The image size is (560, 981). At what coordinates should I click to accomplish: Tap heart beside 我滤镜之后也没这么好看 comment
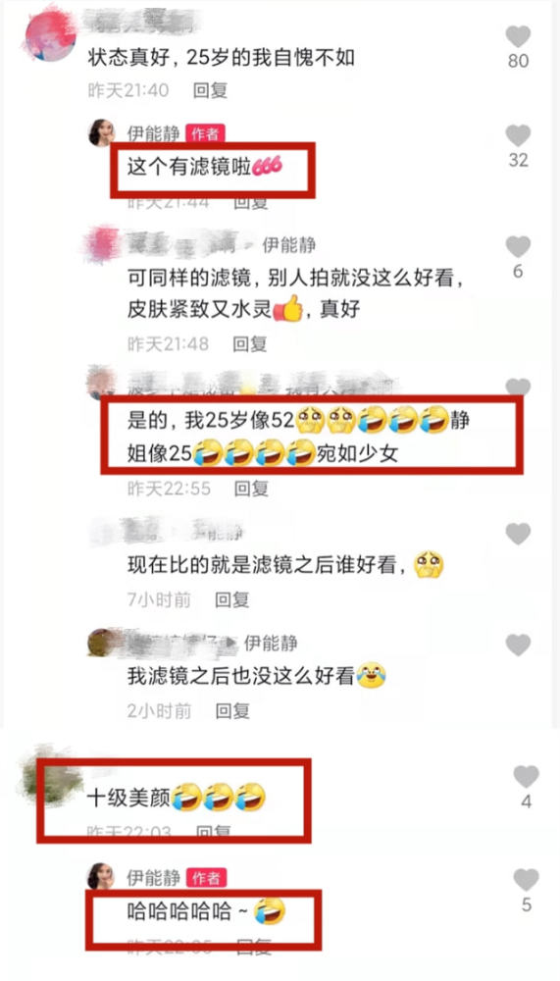click(x=518, y=645)
